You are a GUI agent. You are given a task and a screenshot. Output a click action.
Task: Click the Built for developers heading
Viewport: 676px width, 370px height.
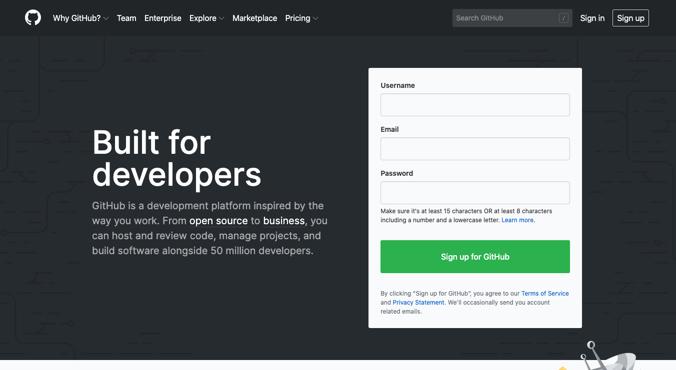click(x=176, y=158)
